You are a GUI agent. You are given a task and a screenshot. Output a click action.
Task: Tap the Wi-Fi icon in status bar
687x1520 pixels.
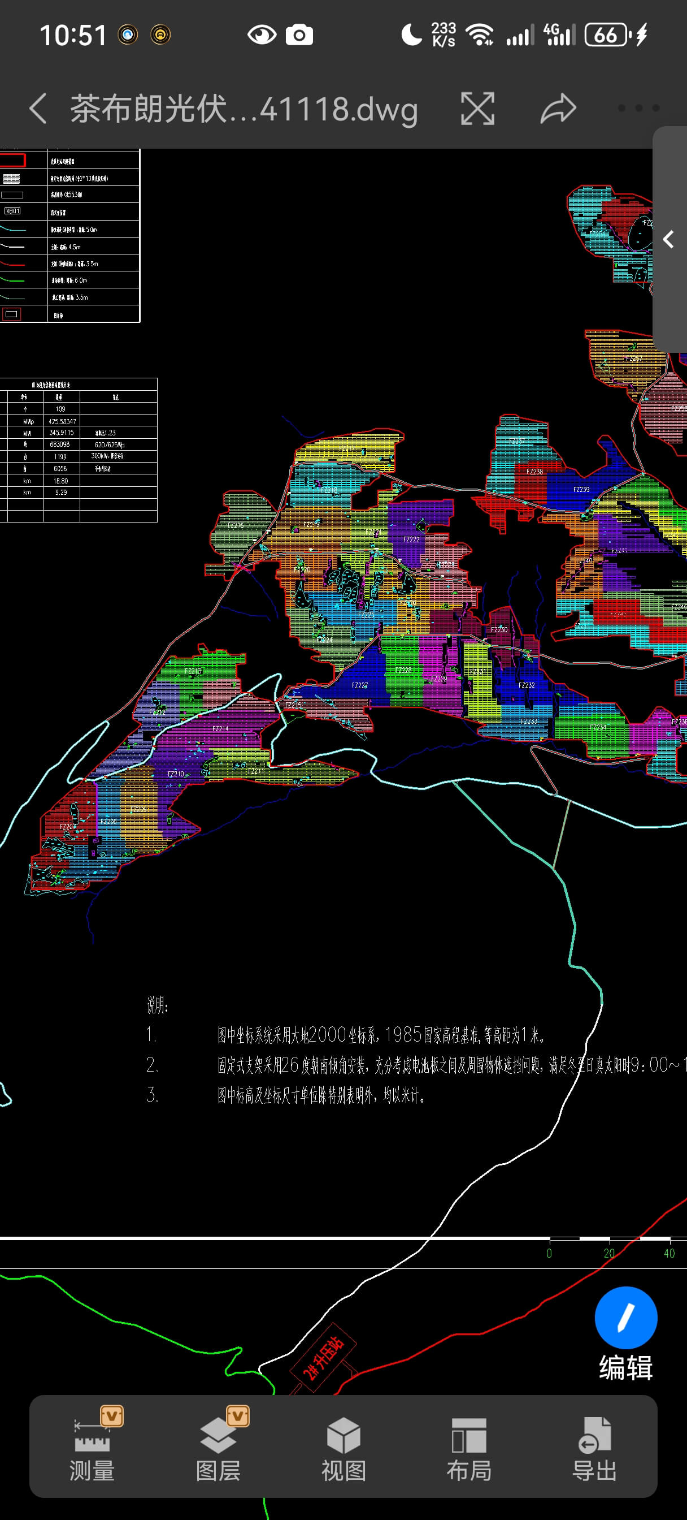pos(480,35)
